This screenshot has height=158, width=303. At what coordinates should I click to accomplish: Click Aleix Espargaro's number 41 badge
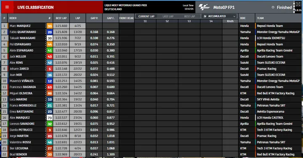[50, 50]
